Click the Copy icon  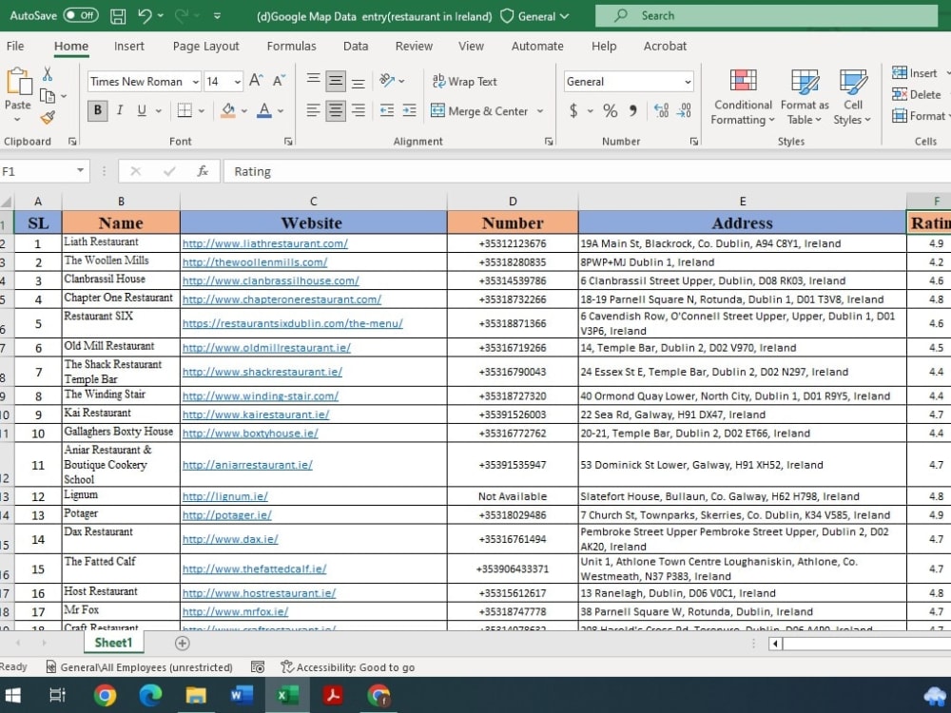[x=47, y=96]
